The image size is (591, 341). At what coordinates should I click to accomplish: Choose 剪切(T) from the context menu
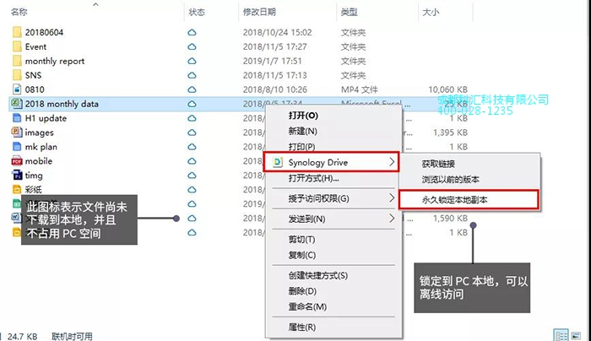[x=302, y=239]
